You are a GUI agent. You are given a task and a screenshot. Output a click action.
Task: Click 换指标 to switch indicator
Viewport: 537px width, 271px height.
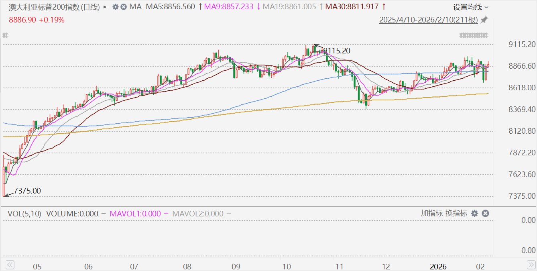click(456, 213)
